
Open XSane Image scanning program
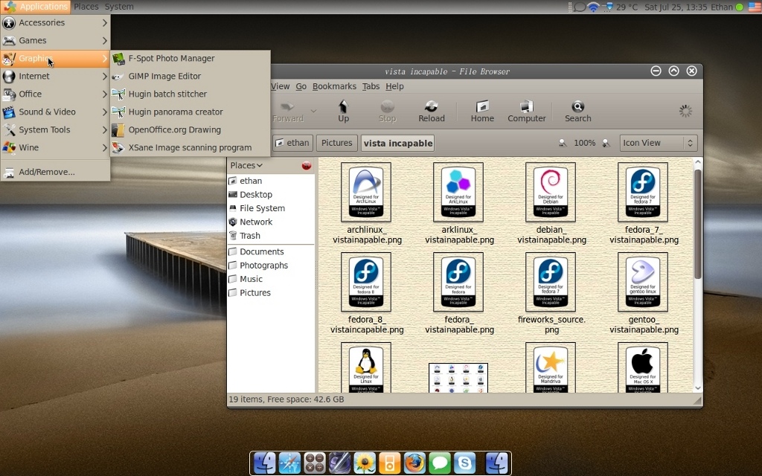point(190,148)
